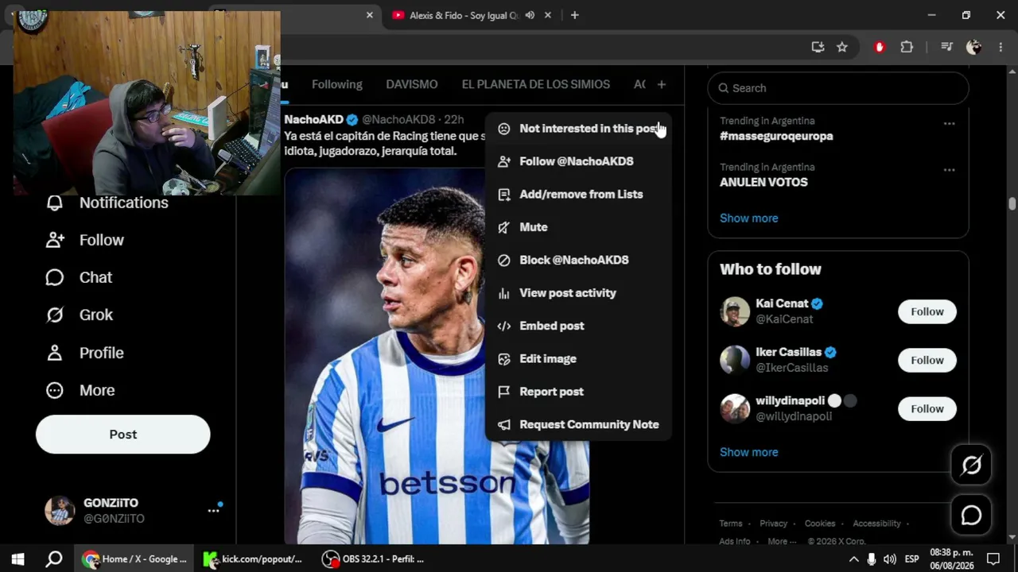Screen dimensions: 1018x572
Task: Switch to the DAVISMO tab
Action: (x=411, y=84)
